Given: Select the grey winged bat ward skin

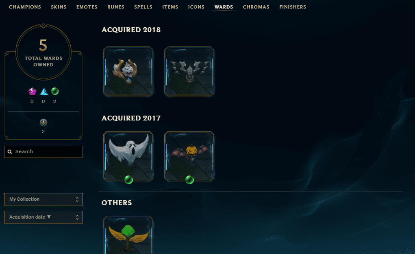Looking at the screenshot, I should (189, 72).
